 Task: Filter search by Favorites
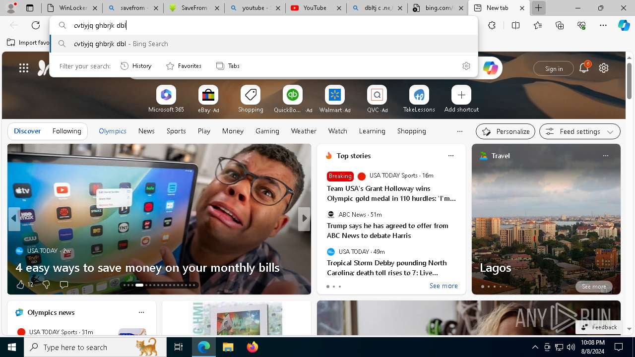pyautogui.click(x=184, y=66)
